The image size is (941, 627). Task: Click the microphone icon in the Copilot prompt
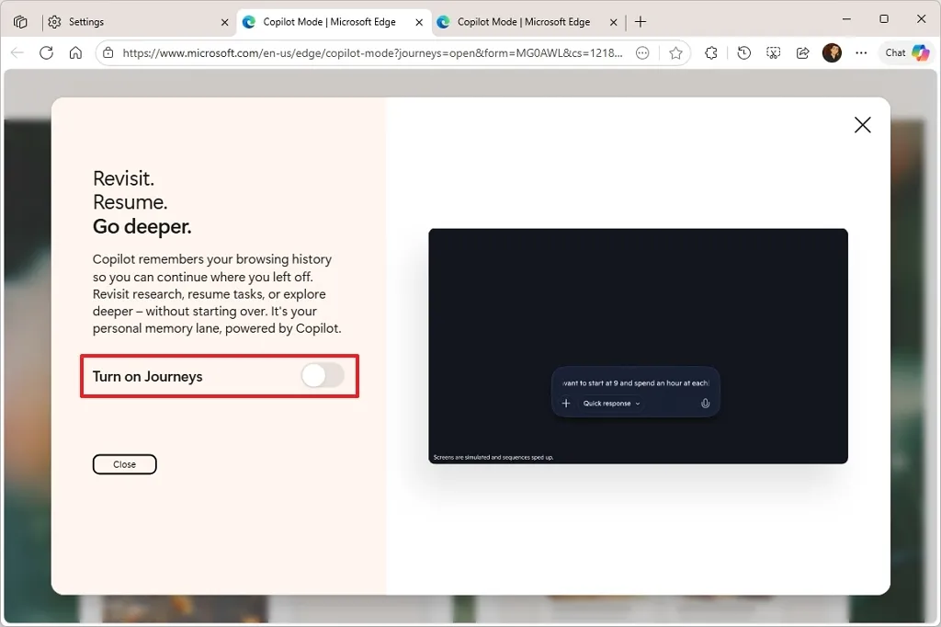point(705,403)
